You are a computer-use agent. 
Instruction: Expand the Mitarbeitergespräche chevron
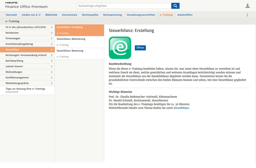(x=51, y=83)
